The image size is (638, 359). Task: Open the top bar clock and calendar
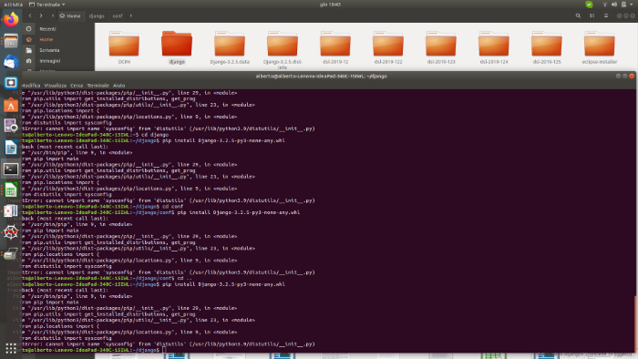click(330, 5)
